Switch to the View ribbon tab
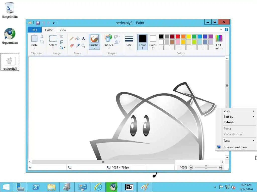This screenshot has height=192, width=257. 63,30
